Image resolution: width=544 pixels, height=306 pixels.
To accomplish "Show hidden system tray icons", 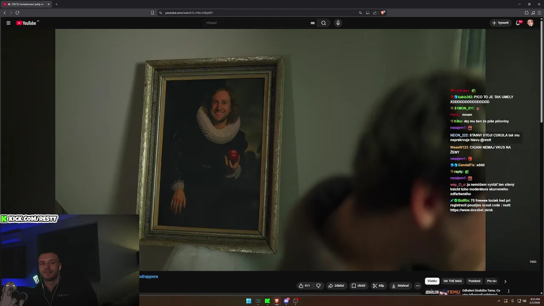I will point(499,301).
